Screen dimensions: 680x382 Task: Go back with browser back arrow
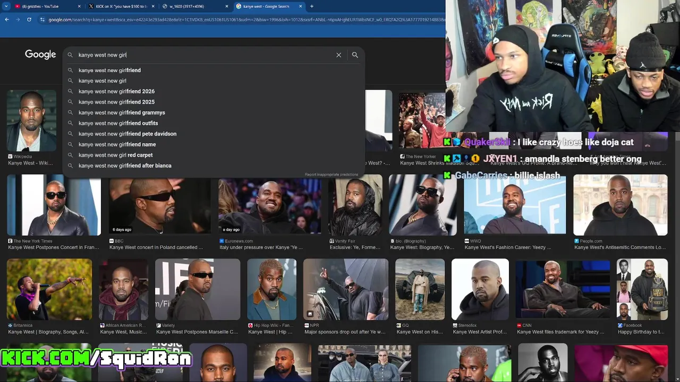(7, 20)
